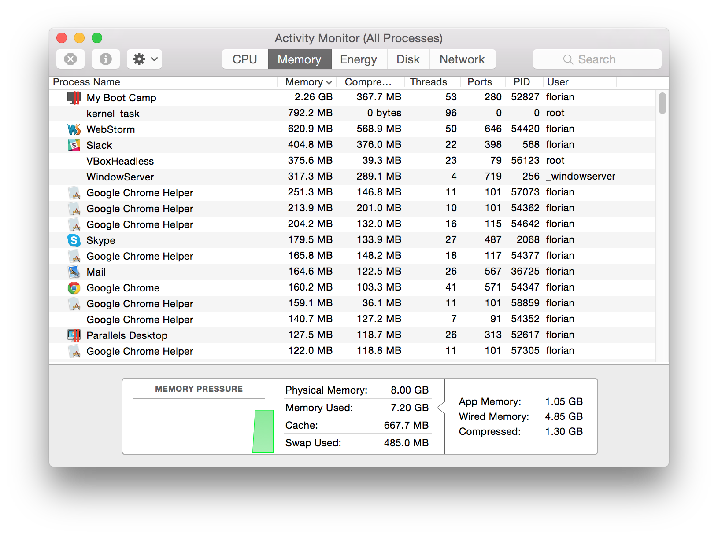
Task: Click the My Boot Camp icon
Action: coord(74,98)
